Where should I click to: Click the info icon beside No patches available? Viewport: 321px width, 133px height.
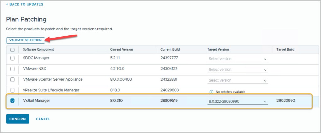click(211, 92)
